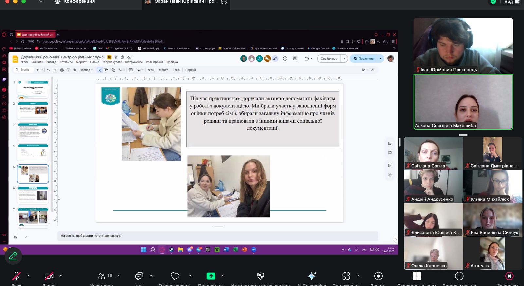Open the Формат menu in Slides

coord(81,62)
